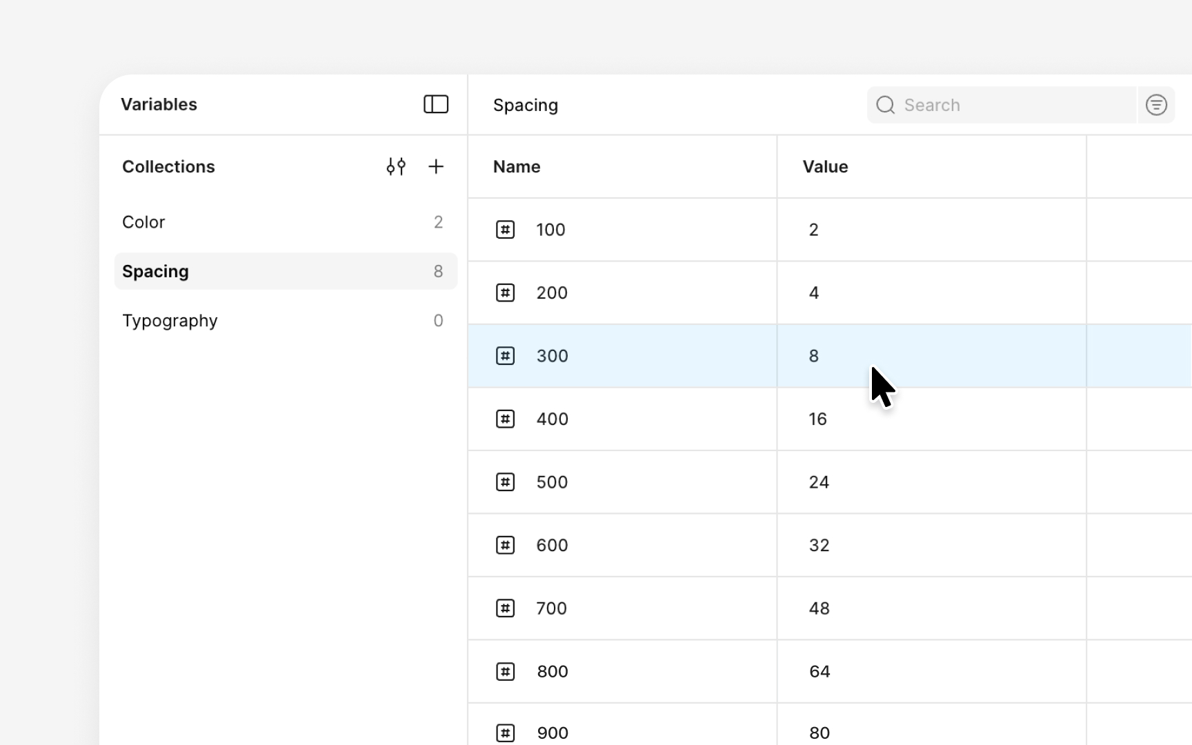Click the Value column header
The height and width of the screenshot is (745, 1192).
click(825, 167)
